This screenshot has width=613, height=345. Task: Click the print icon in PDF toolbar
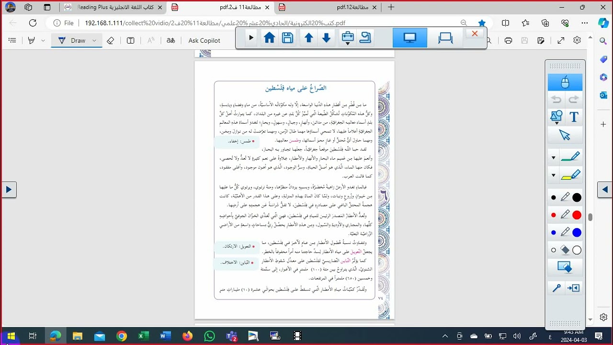click(508, 41)
